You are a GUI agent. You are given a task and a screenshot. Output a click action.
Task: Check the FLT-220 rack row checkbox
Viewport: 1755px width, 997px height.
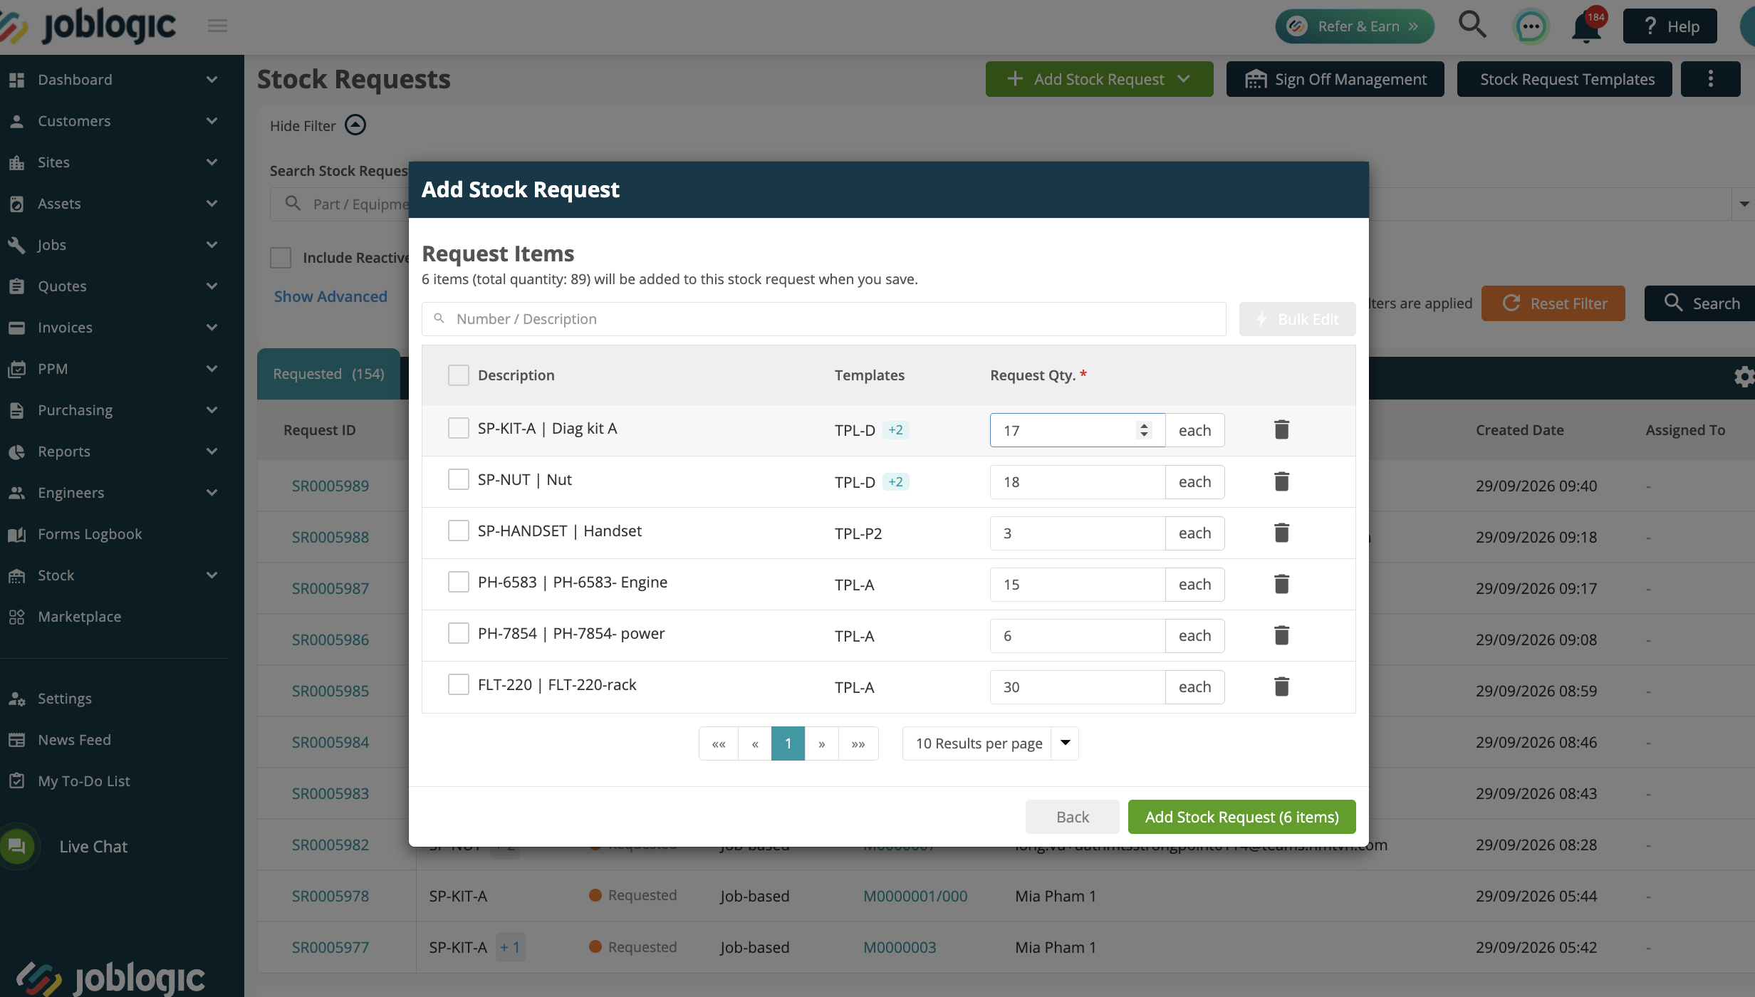click(459, 685)
